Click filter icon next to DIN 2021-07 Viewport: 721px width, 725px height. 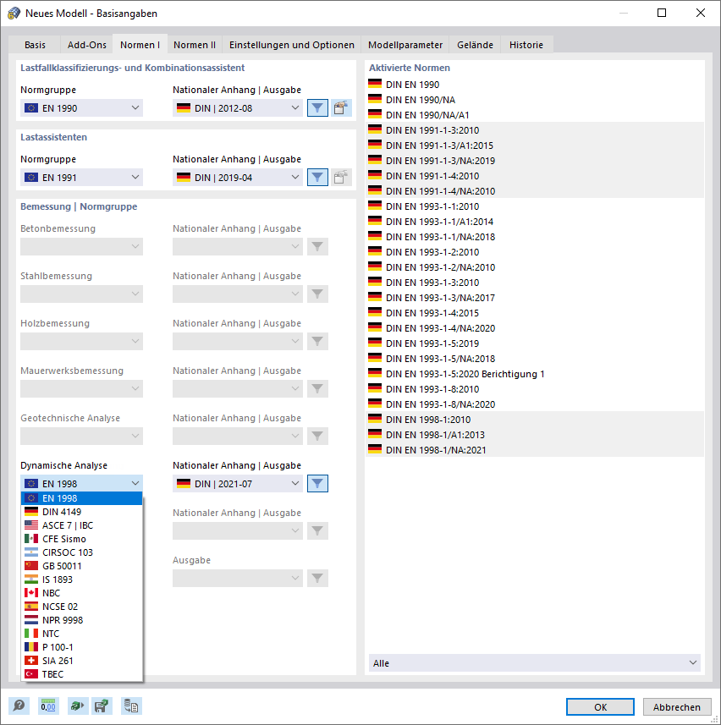pos(317,483)
